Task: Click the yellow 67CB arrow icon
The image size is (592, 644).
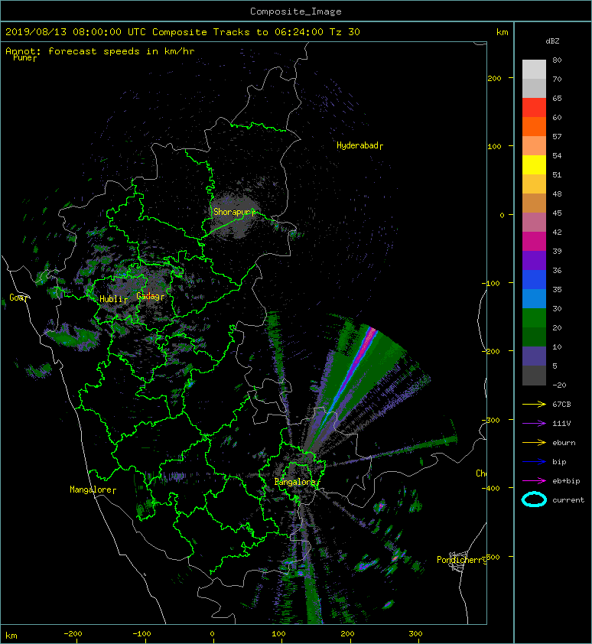Action: pyautogui.click(x=534, y=404)
